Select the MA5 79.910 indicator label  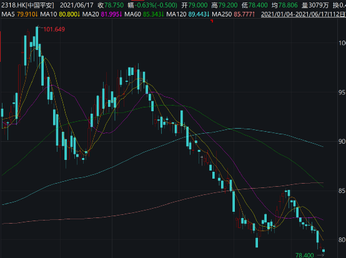19,14
